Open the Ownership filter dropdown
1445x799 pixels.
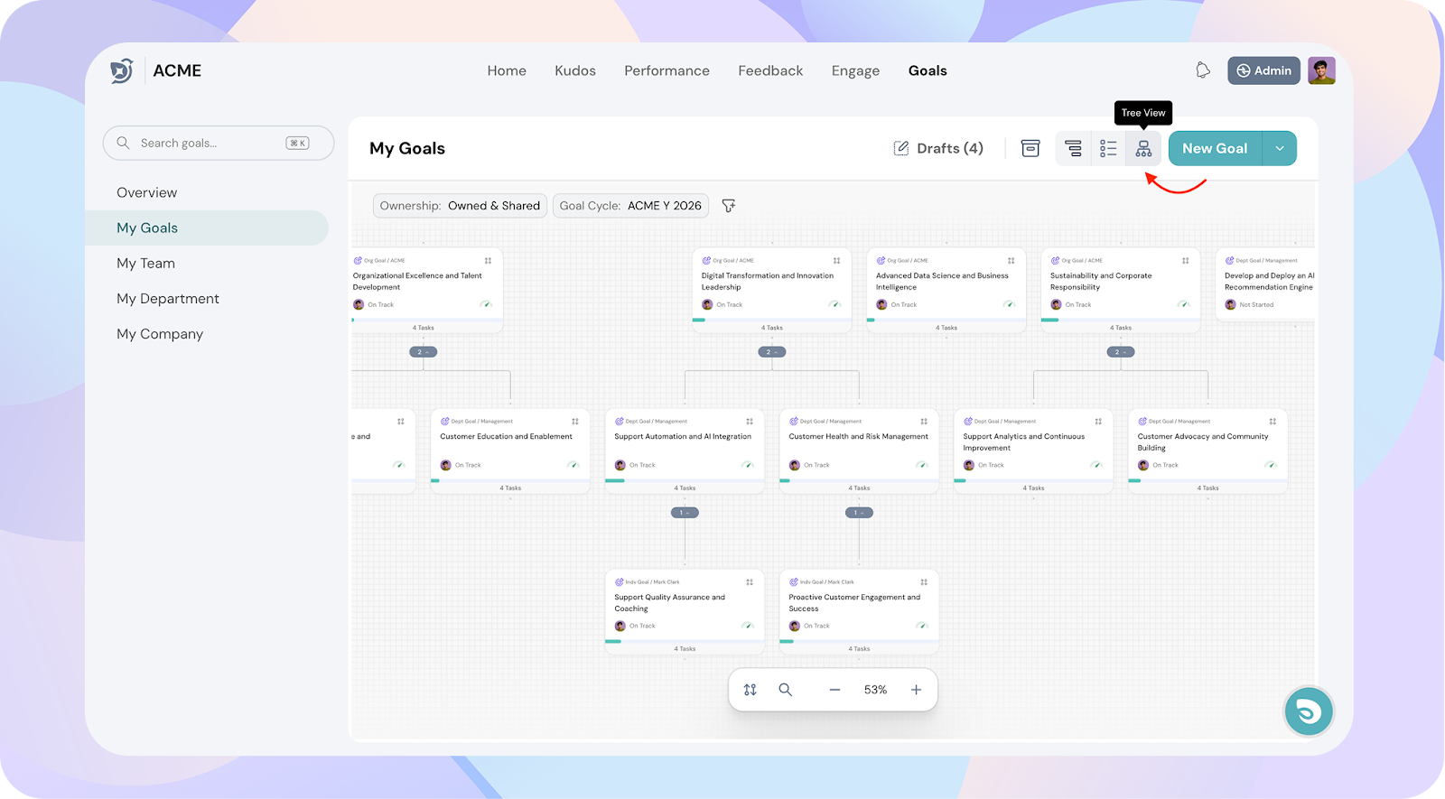click(460, 206)
